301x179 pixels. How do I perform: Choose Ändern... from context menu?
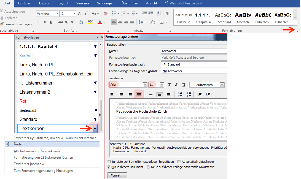pos(21,144)
